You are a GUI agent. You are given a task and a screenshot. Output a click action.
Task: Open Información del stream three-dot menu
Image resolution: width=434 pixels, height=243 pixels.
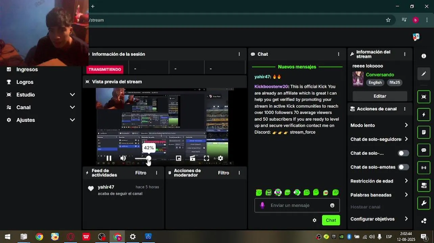(x=405, y=54)
